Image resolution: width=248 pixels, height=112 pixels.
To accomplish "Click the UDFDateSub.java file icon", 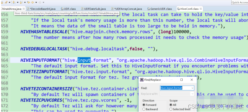I will pyautogui.click(x=82, y=9).
